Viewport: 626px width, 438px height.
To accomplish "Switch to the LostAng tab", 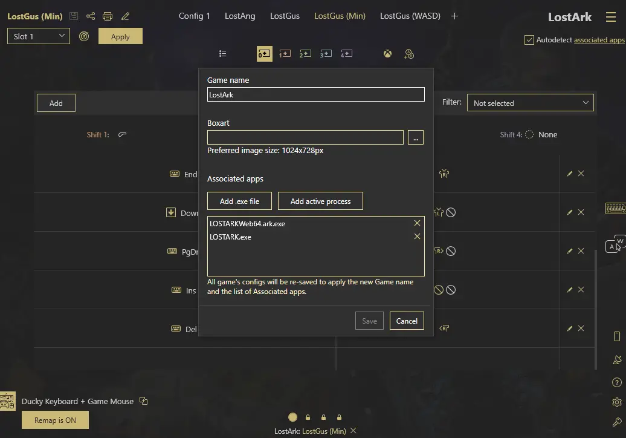I will pos(240,16).
